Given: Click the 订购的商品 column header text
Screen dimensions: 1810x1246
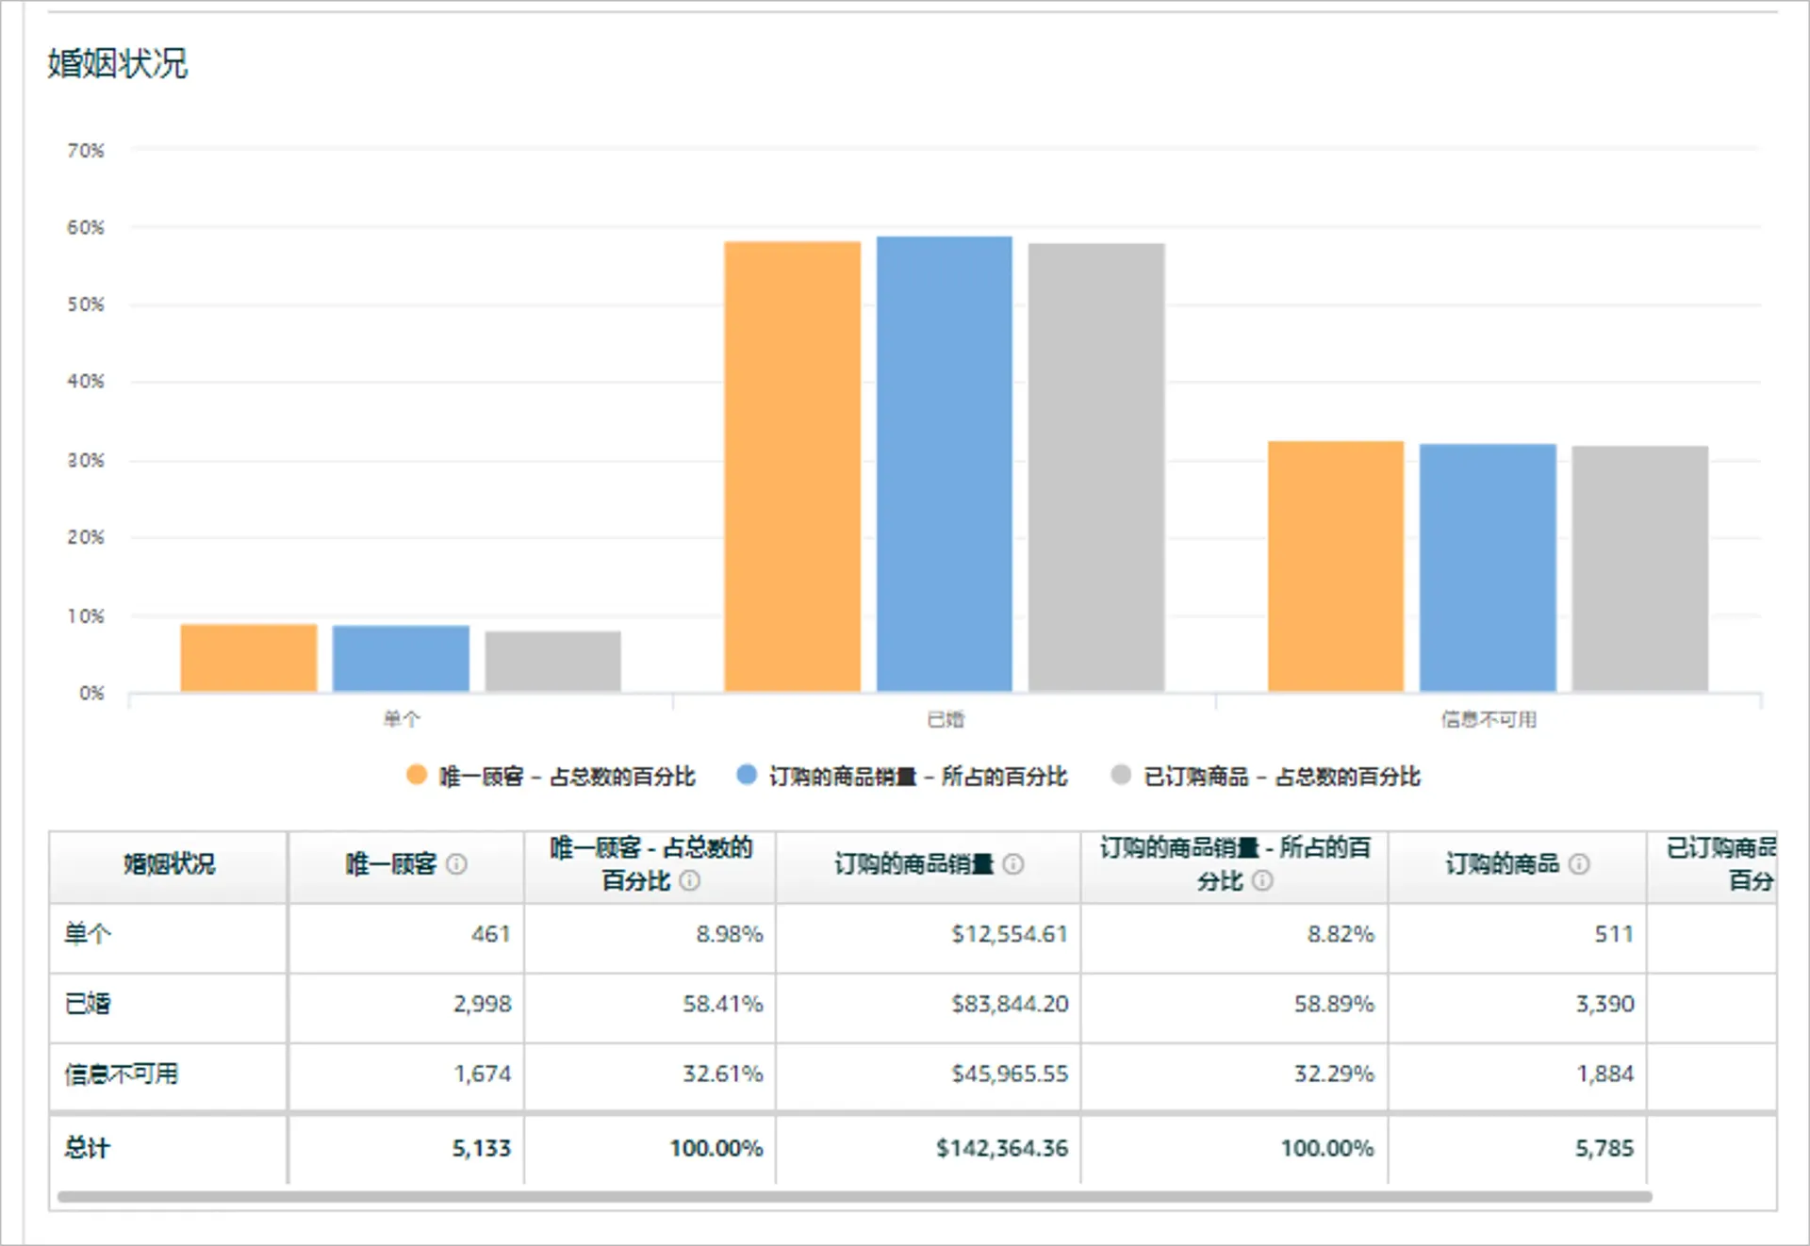Looking at the screenshot, I should point(1503,864).
